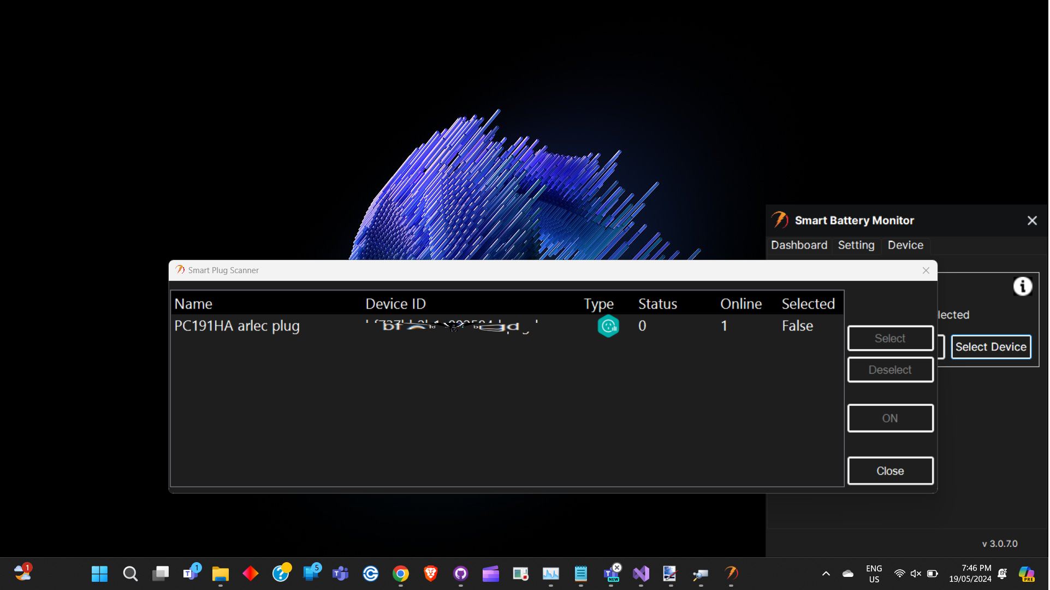Image resolution: width=1050 pixels, height=590 pixels.
Task: Click the info icon in Battery Monitor
Action: click(x=1022, y=286)
